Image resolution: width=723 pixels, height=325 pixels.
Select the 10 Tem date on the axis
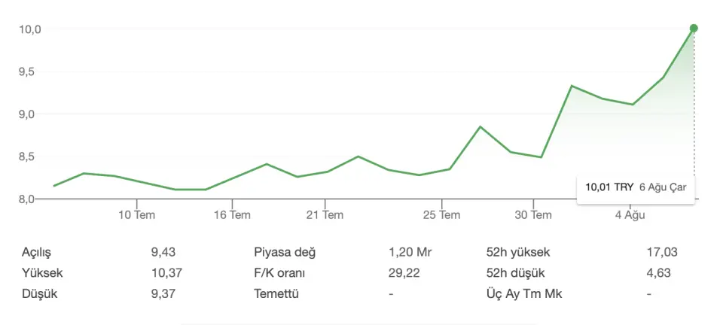(x=137, y=215)
